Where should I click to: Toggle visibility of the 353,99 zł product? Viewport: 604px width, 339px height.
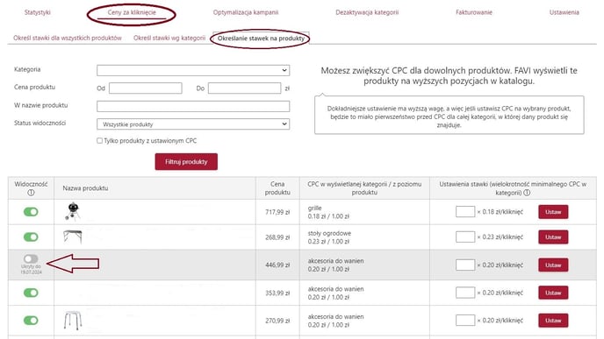(x=31, y=293)
